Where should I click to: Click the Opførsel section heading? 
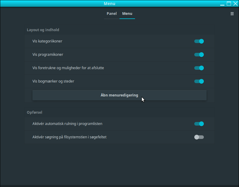click(35, 112)
